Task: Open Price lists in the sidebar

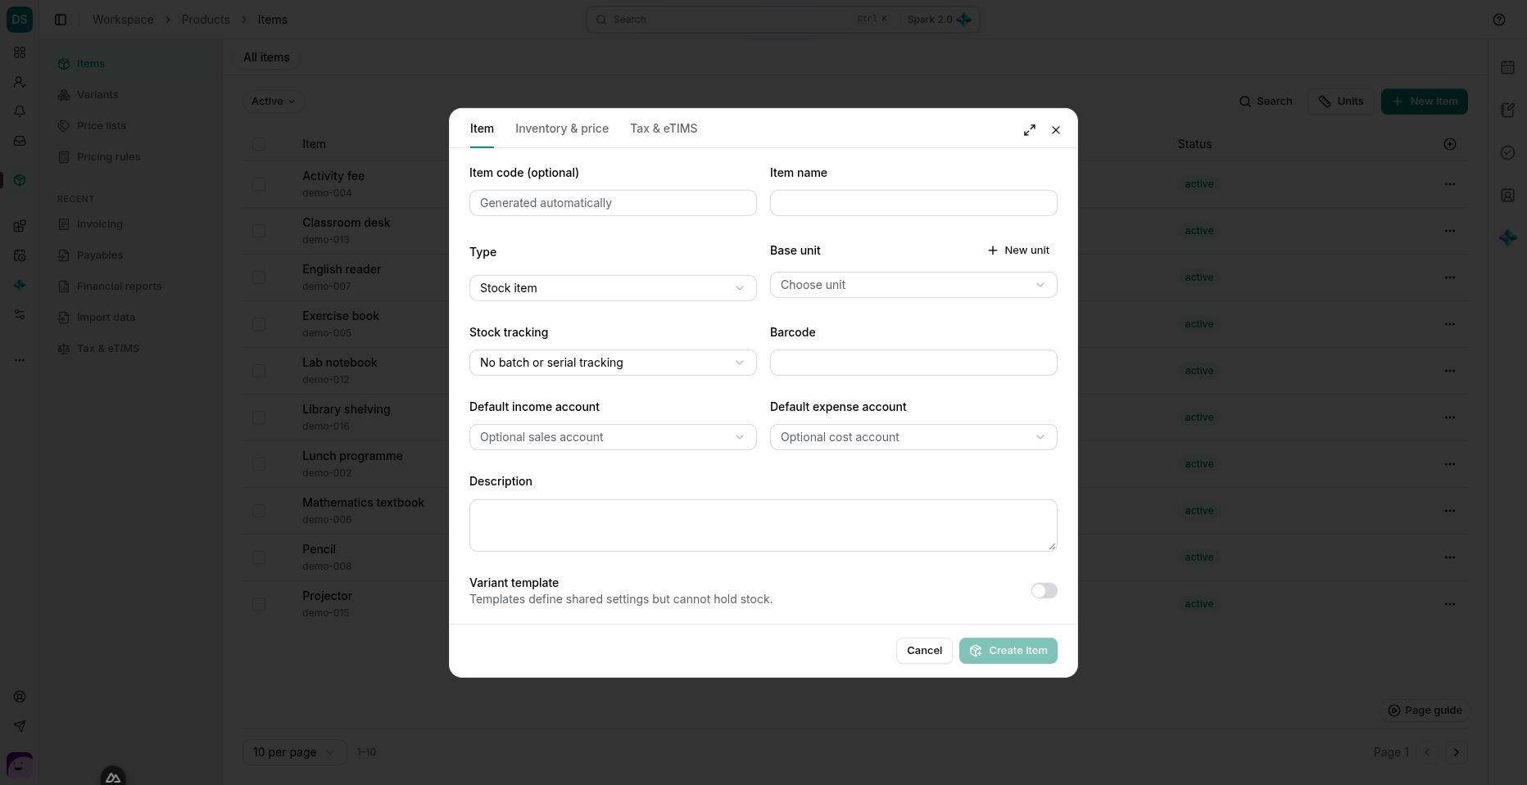Action: [x=102, y=126]
